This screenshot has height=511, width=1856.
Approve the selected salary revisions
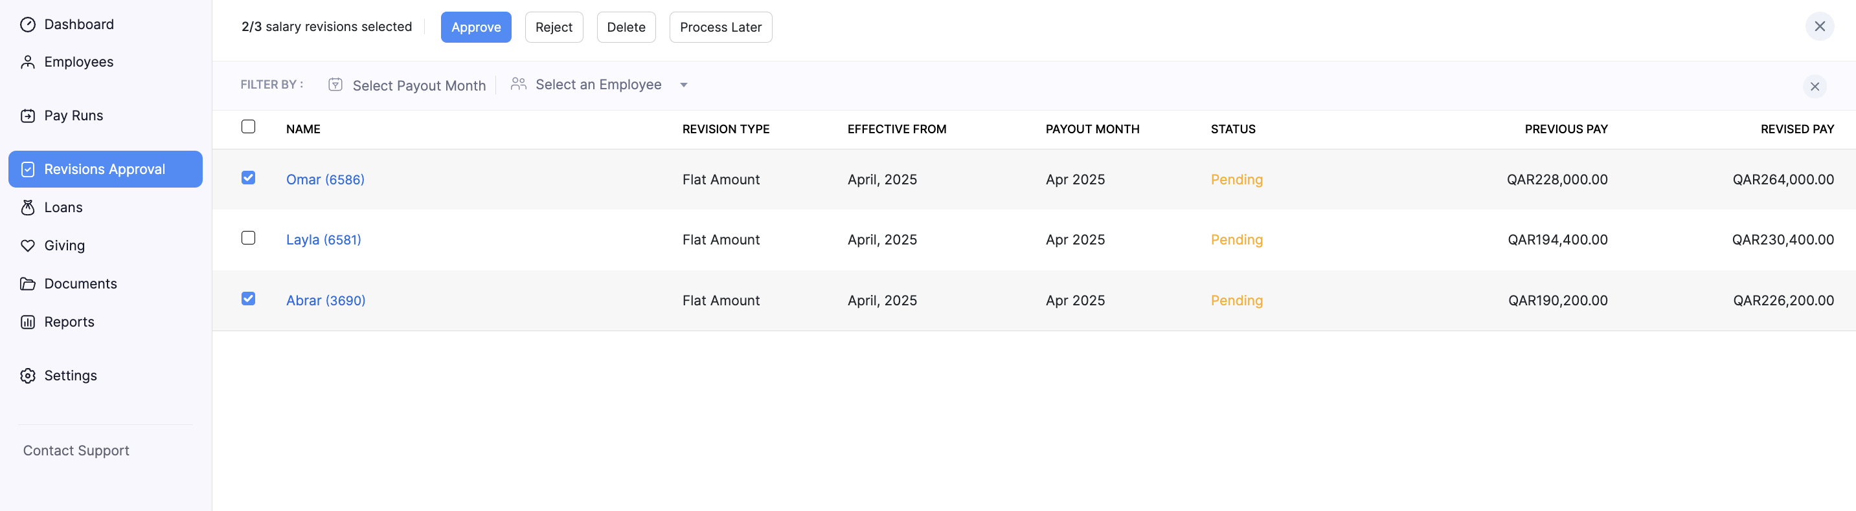[x=475, y=27]
